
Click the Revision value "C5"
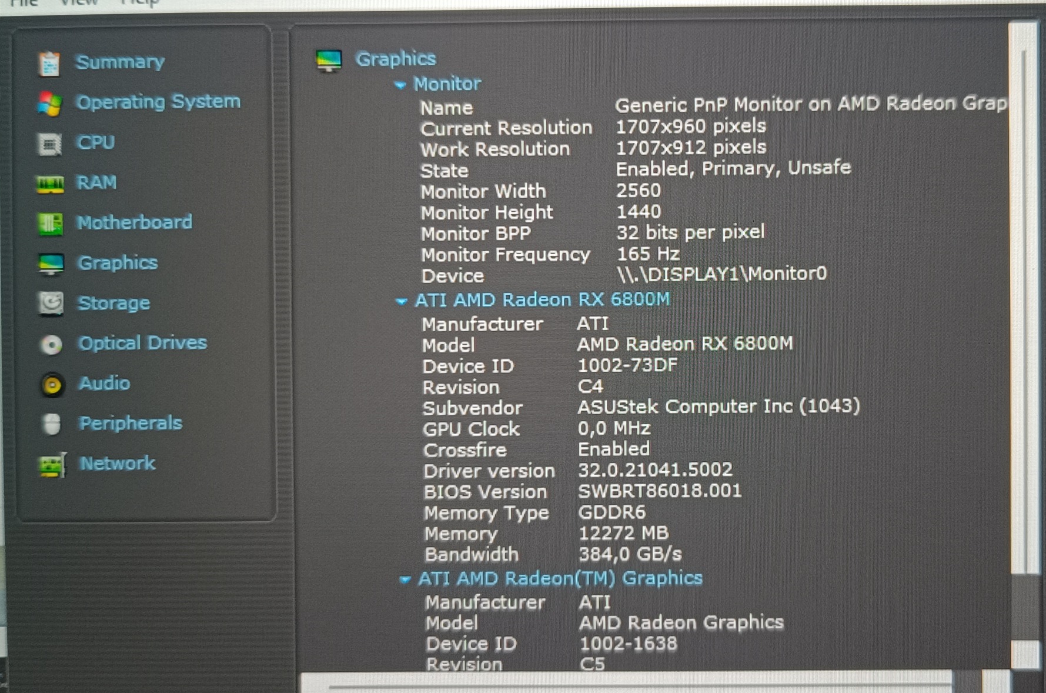(593, 664)
